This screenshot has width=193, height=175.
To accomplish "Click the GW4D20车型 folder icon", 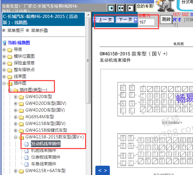I will point(21,97).
